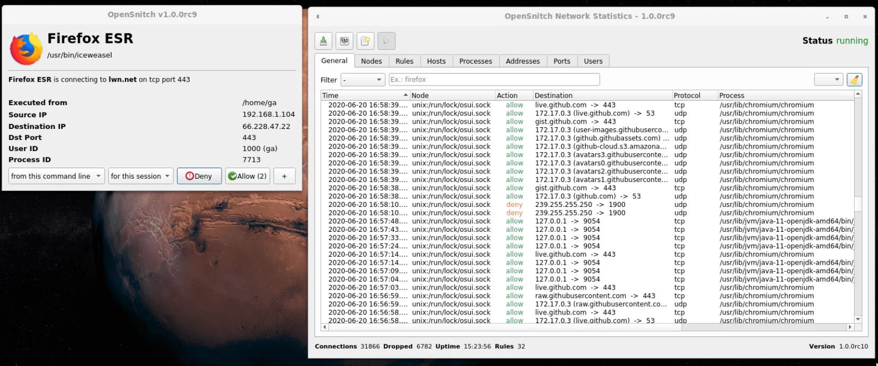Click the 'running' status label
Viewport: 878px width, 366px height.
pos(852,41)
